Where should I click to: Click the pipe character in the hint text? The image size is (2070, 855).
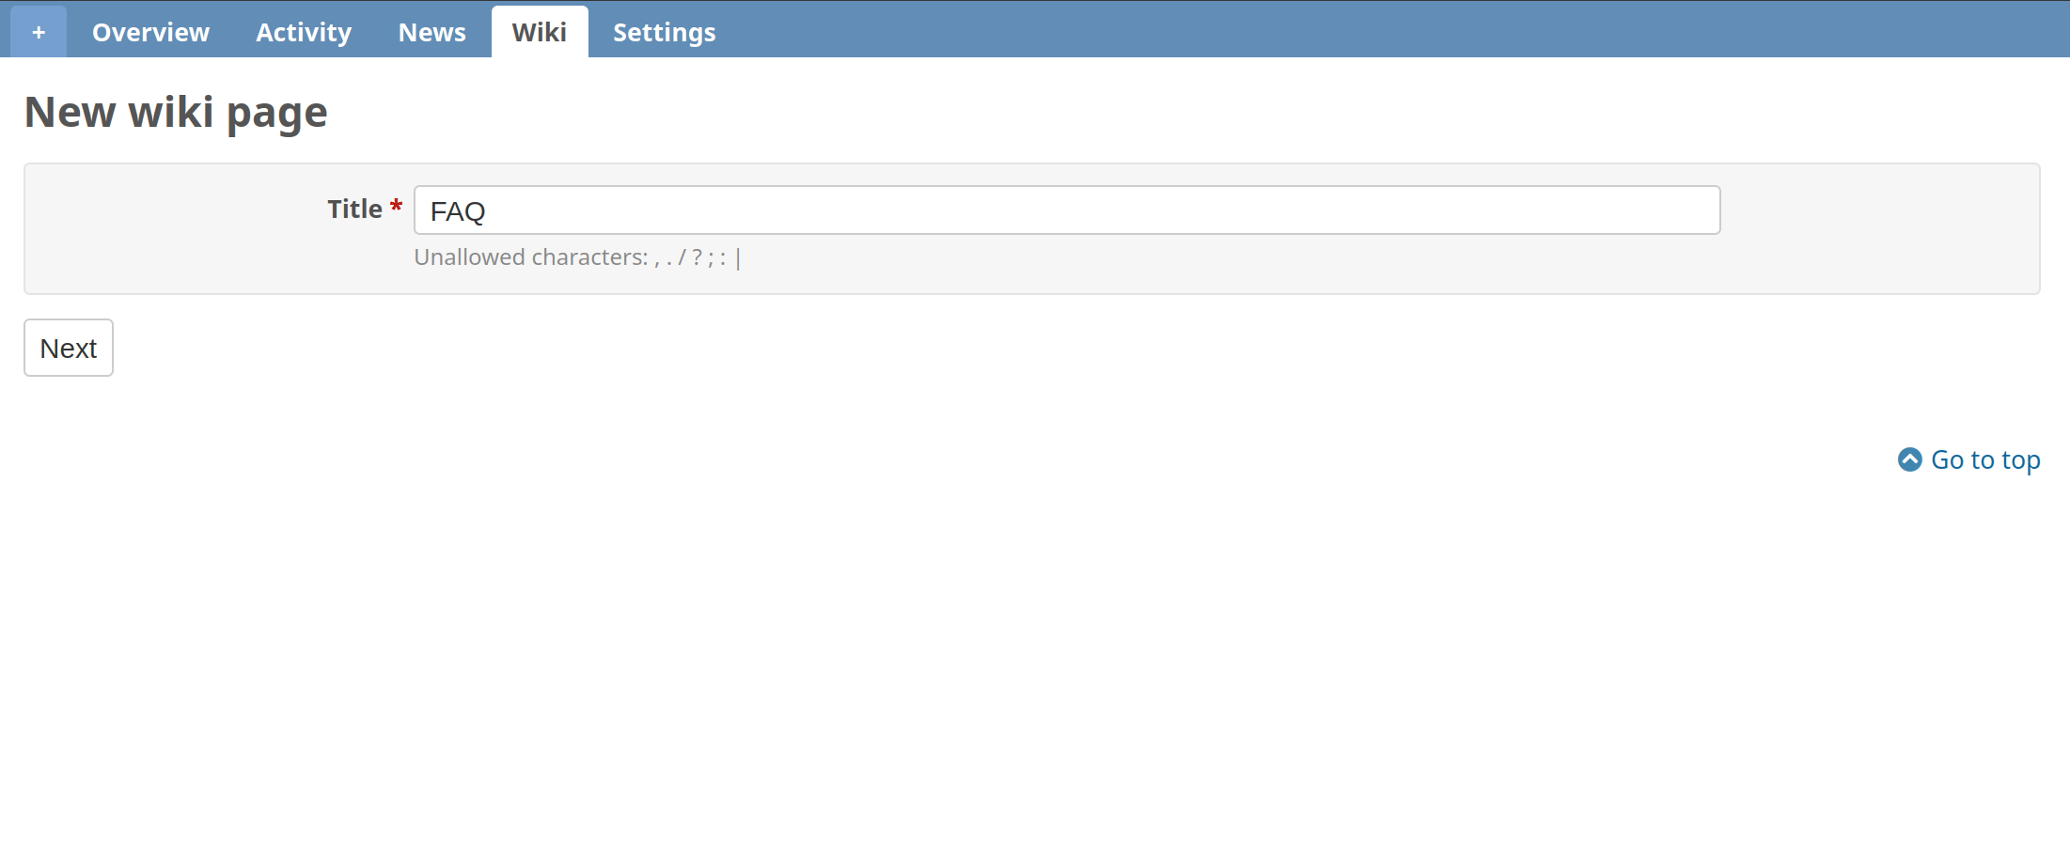(738, 257)
